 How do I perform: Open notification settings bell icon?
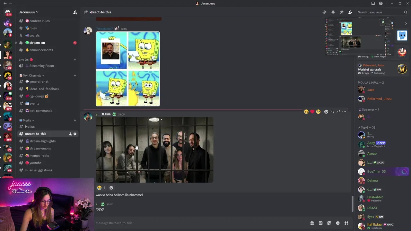(x=333, y=12)
